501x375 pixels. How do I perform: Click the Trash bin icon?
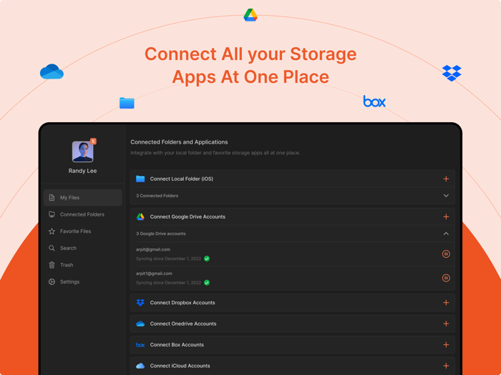(52, 265)
